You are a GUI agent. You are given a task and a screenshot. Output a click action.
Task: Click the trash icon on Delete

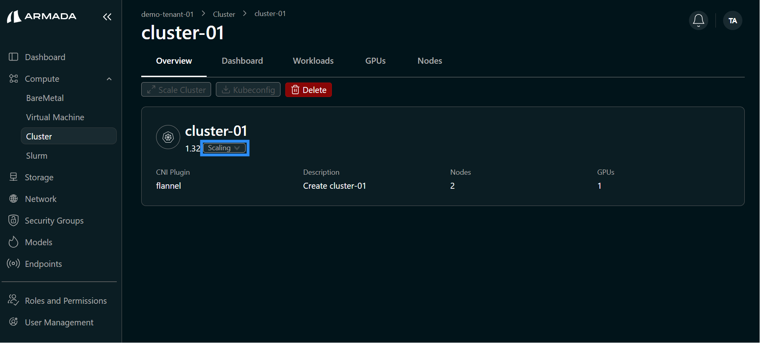click(x=295, y=90)
